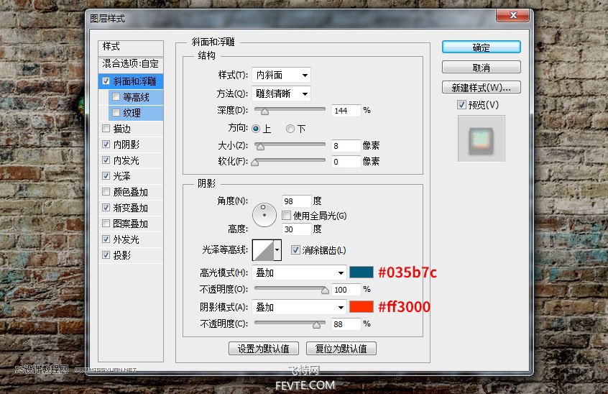Select the 下 direction radio button
Viewport: 608px width, 394px height.
tap(290, 129)
